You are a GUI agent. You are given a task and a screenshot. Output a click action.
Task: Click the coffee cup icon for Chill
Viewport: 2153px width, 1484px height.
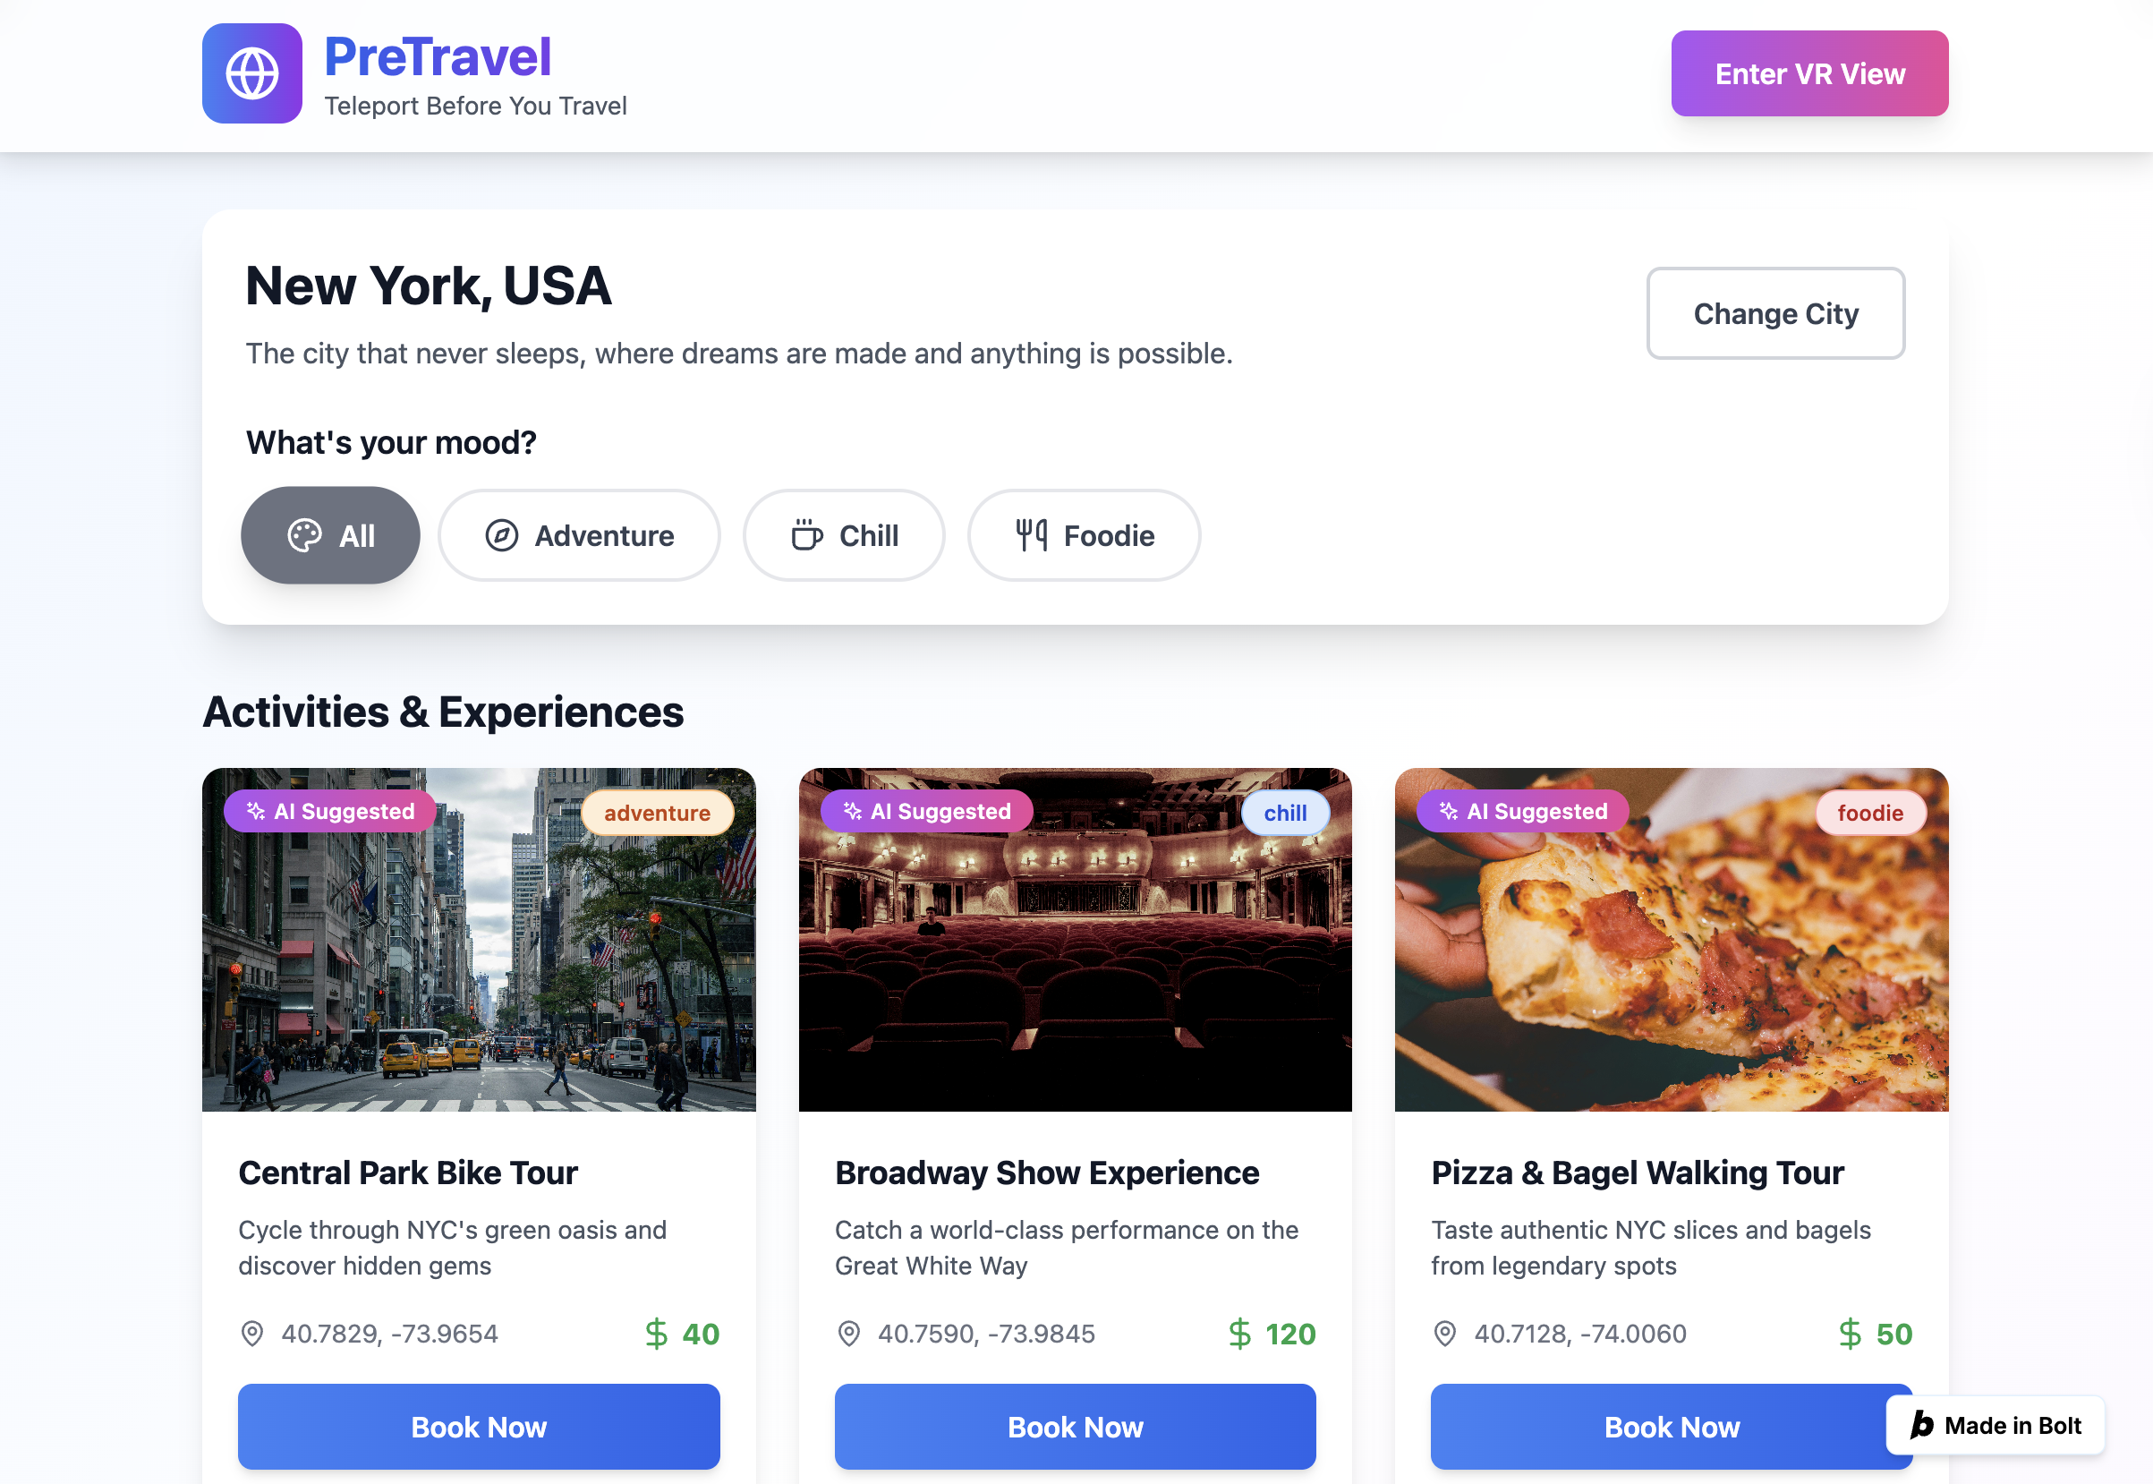pos(807,535)
